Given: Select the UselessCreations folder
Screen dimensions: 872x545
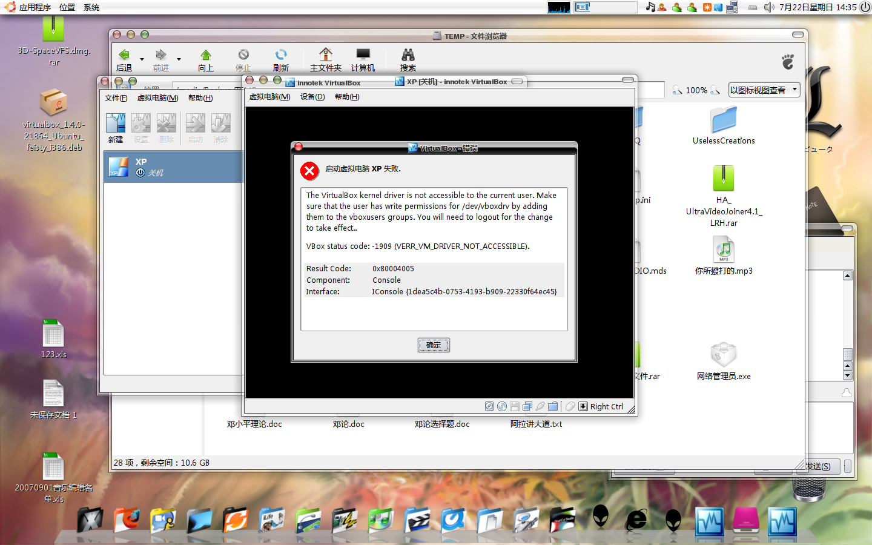Looking at the screenshot, I should [x=724, y=126].
